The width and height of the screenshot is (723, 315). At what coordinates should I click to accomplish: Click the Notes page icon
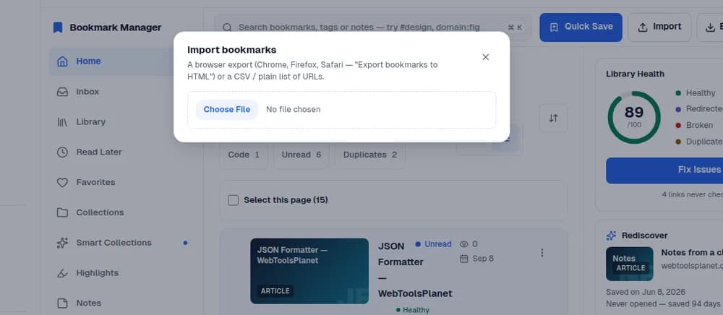62,303
